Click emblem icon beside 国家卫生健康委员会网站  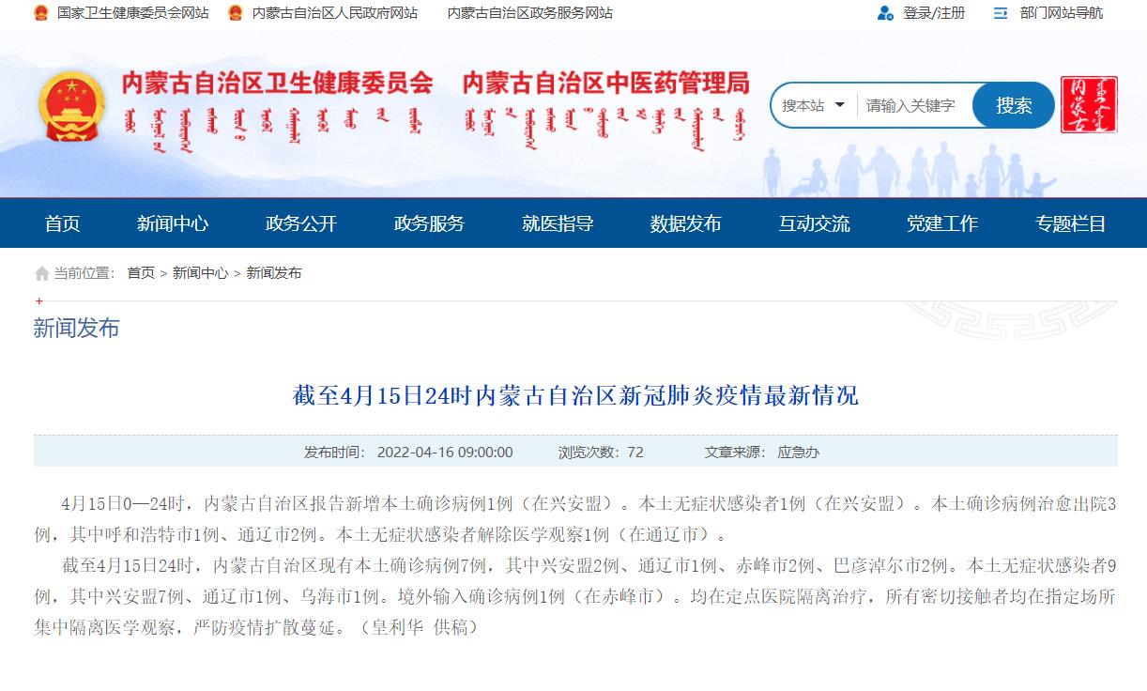[41, 13]
